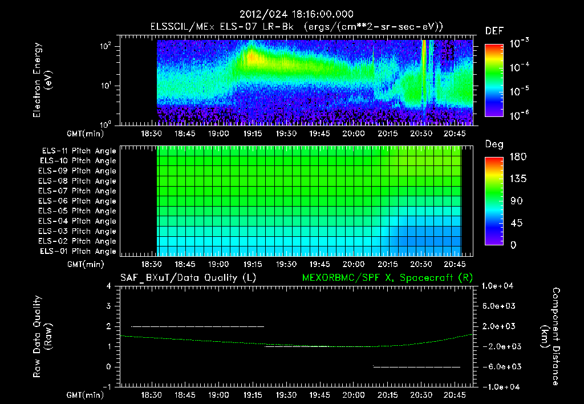Click the ELS-03 Pitch Angle row label
This screenshot has width=584, height=404.
coord(78,232)
